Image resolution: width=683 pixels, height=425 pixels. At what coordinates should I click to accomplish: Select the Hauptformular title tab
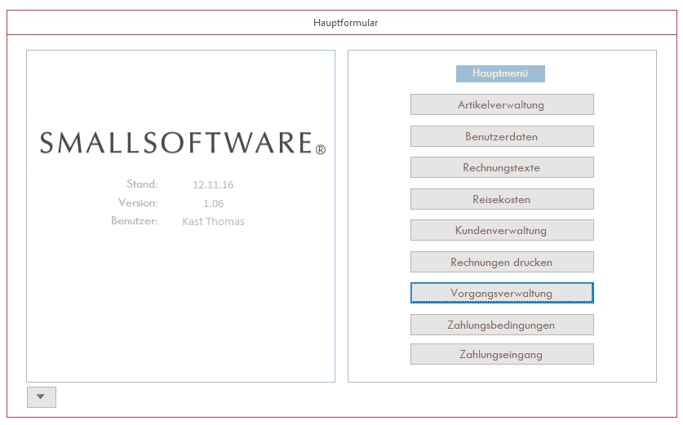click(345, 23)
